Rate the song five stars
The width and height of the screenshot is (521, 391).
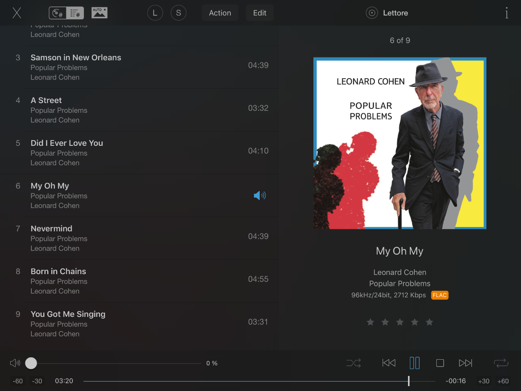click(x=429, y=322)
